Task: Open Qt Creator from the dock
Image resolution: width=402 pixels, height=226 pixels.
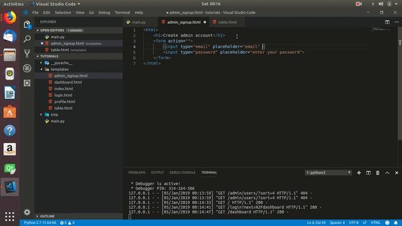Action: (x=10, y=168)
